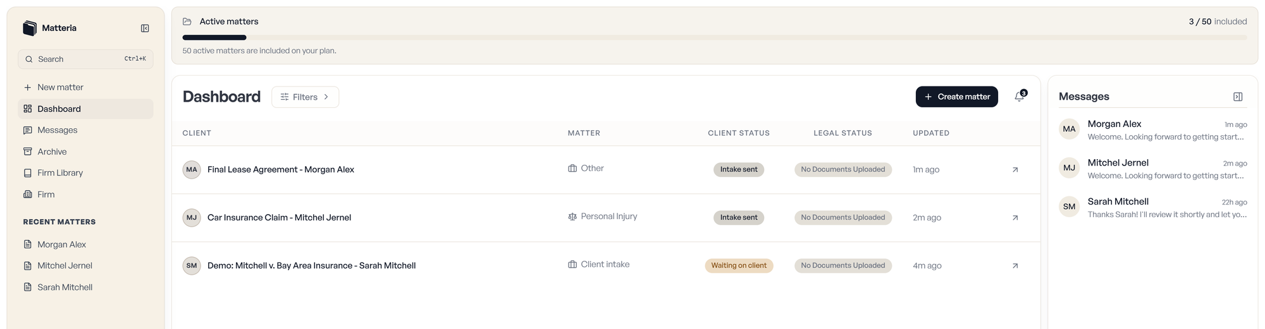Click the Matteria logo icon
The height and width of the screenshot is (329, 1265).
(30, 28)
